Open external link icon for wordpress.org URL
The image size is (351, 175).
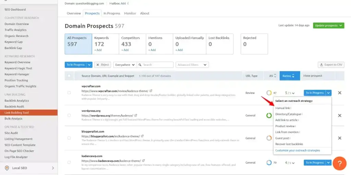click(136, 115)
